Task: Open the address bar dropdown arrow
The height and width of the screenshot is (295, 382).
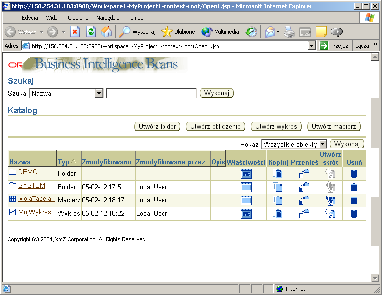Action: [312, 46]
